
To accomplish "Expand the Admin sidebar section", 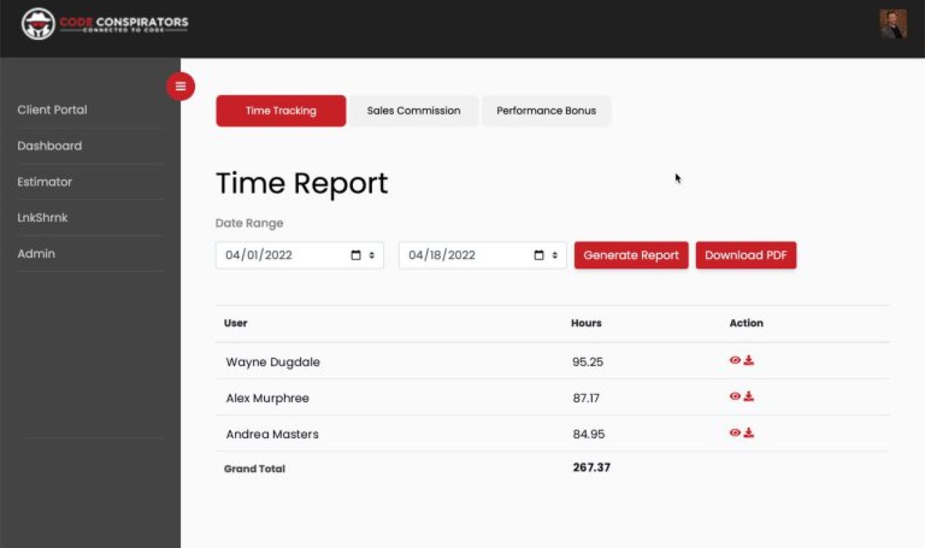I will tap(36, 253).
